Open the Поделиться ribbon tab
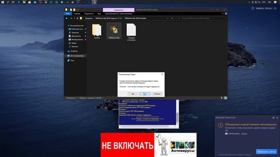Viewport: 280px width, 157px height. point(89,14)
